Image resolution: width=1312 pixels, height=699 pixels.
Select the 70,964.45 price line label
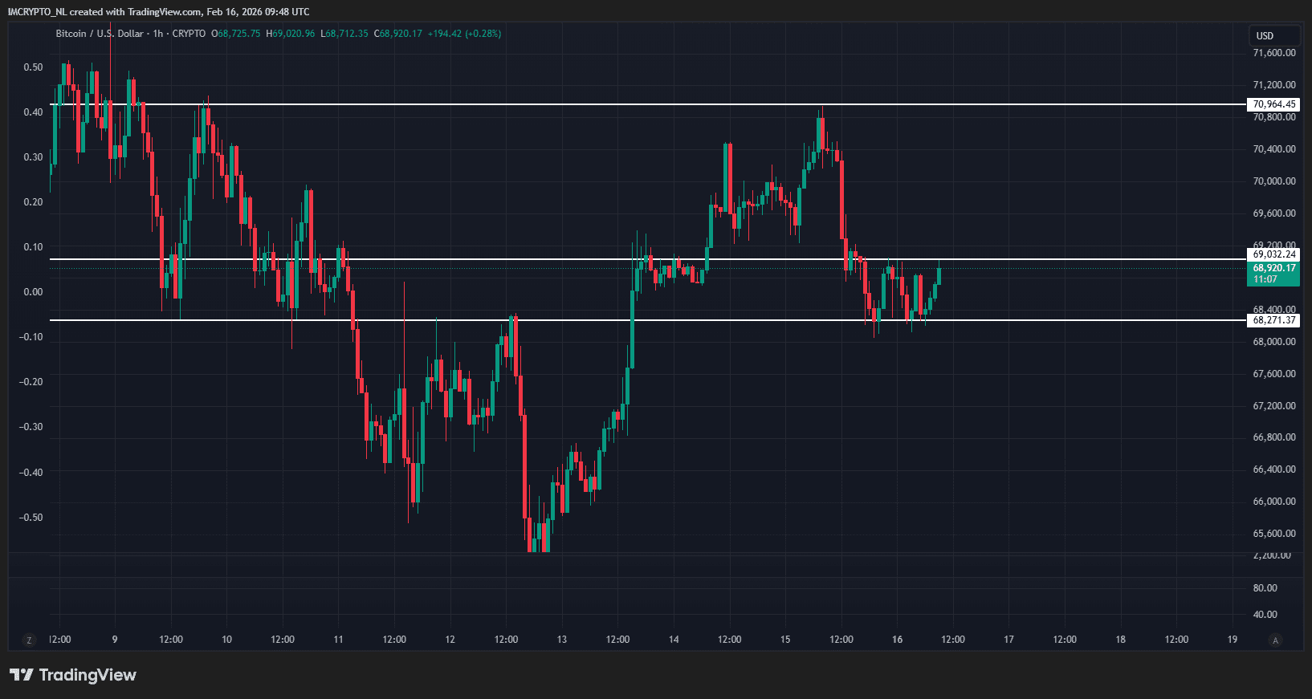pos(1273,104)
